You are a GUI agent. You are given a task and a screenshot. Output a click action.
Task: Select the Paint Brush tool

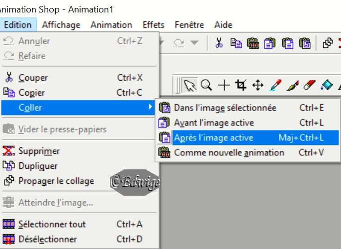(292, 85)
